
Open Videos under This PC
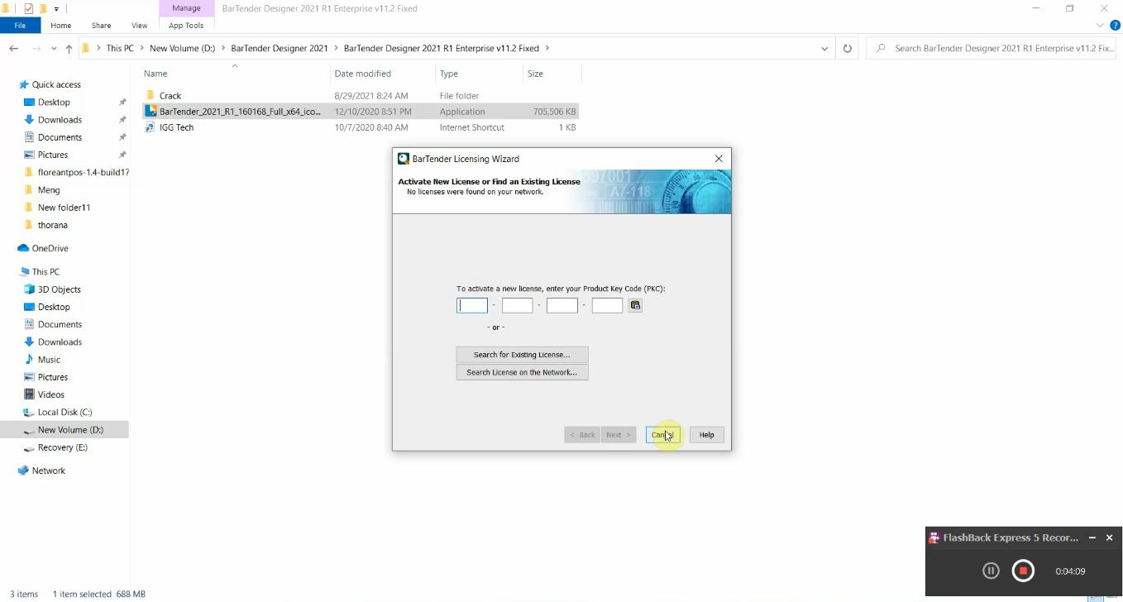pos(50,394)
